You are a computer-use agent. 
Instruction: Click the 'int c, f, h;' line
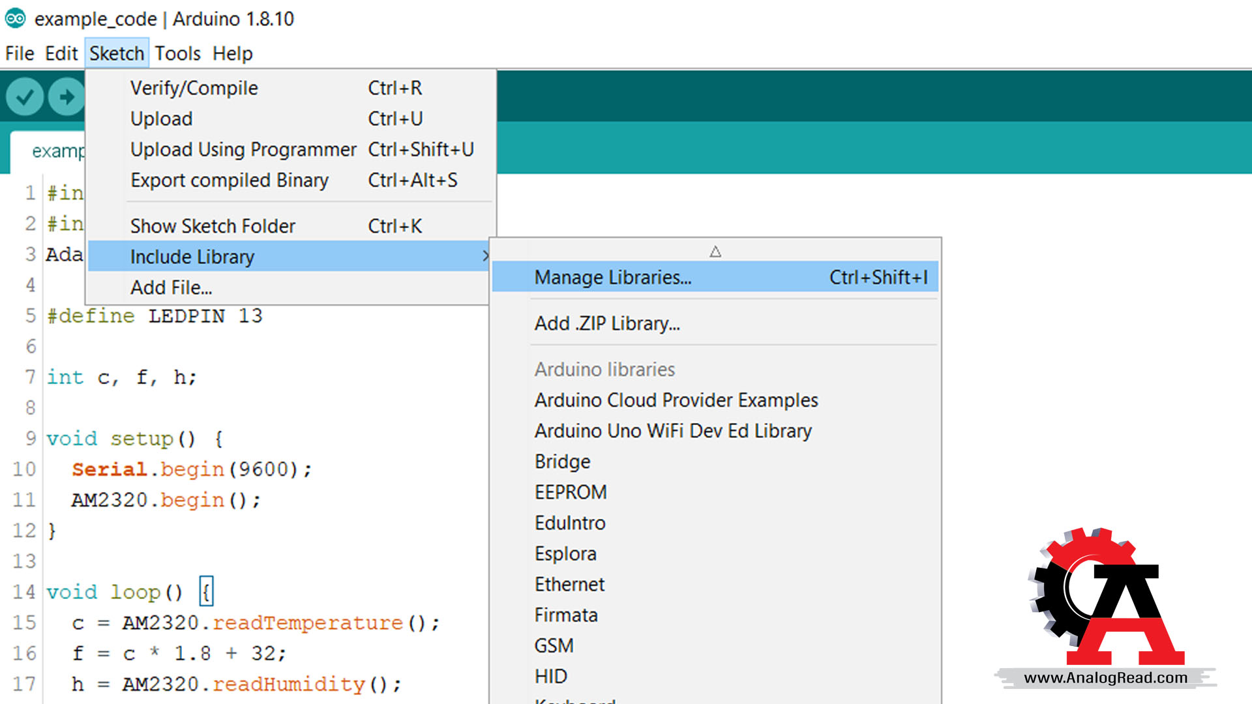point(121,377)
